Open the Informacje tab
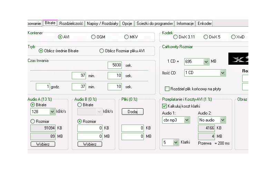This screenshot has height=173, width=276. [185, 24]
